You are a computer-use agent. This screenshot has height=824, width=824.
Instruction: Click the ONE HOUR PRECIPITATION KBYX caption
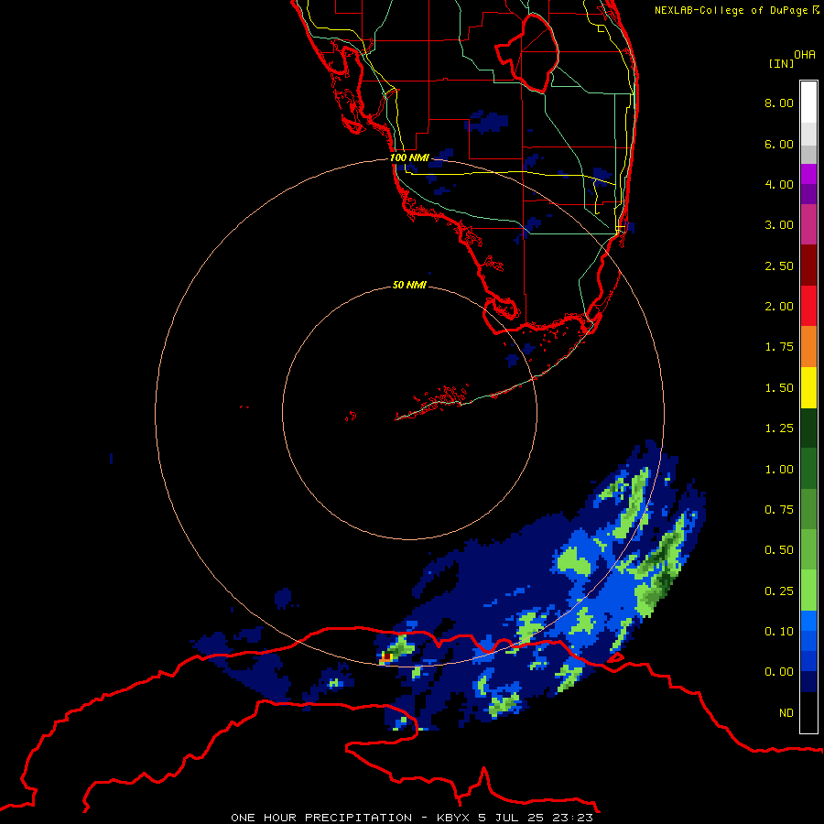tap(412, 818)
